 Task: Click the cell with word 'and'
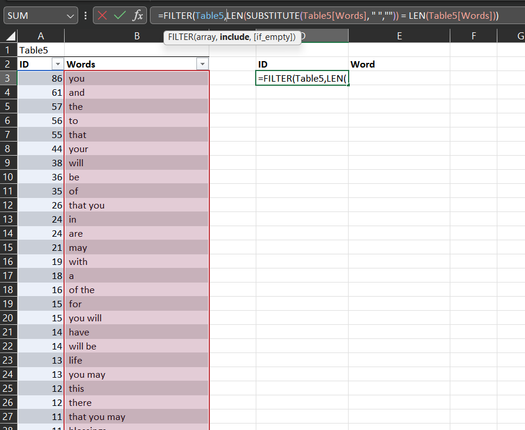pos(136,92)
